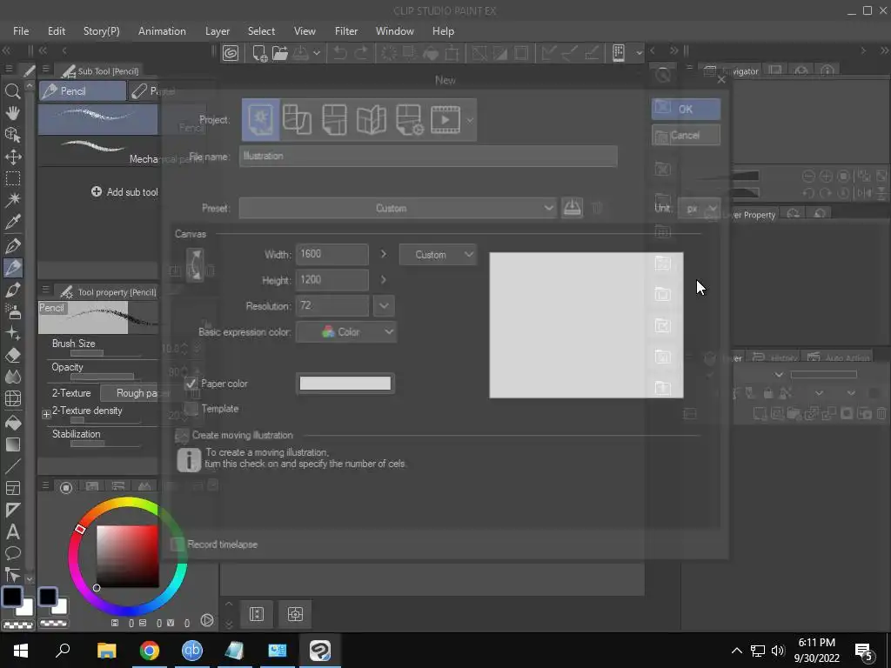Click OK in the New dialog
Viewport: 891px width, 668px height.
tap(686, 109)
